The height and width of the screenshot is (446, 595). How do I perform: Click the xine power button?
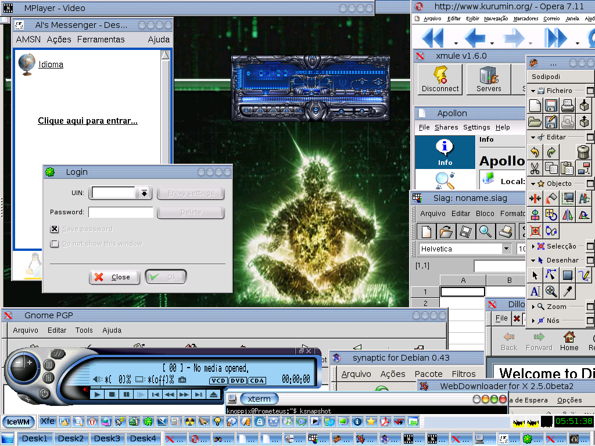pyautogui.click(x=44, y=393)
